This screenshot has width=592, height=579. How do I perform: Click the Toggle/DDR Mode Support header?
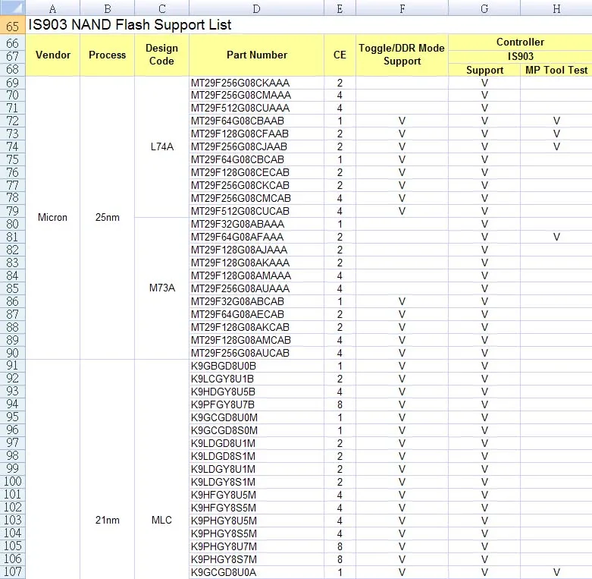[402, 55]
